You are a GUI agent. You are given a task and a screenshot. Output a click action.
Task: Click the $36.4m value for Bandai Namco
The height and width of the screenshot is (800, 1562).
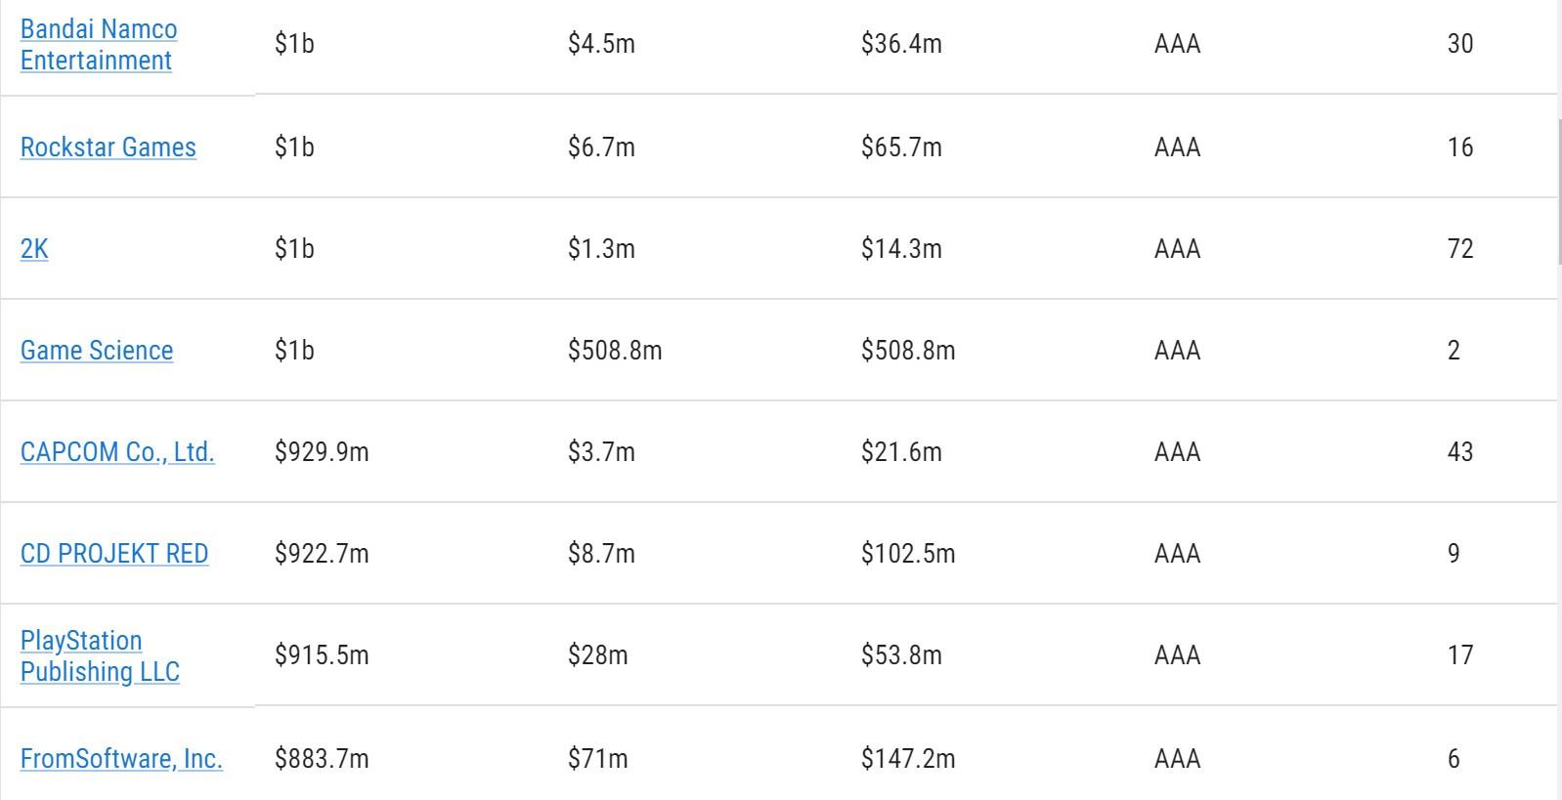(901, 44)
